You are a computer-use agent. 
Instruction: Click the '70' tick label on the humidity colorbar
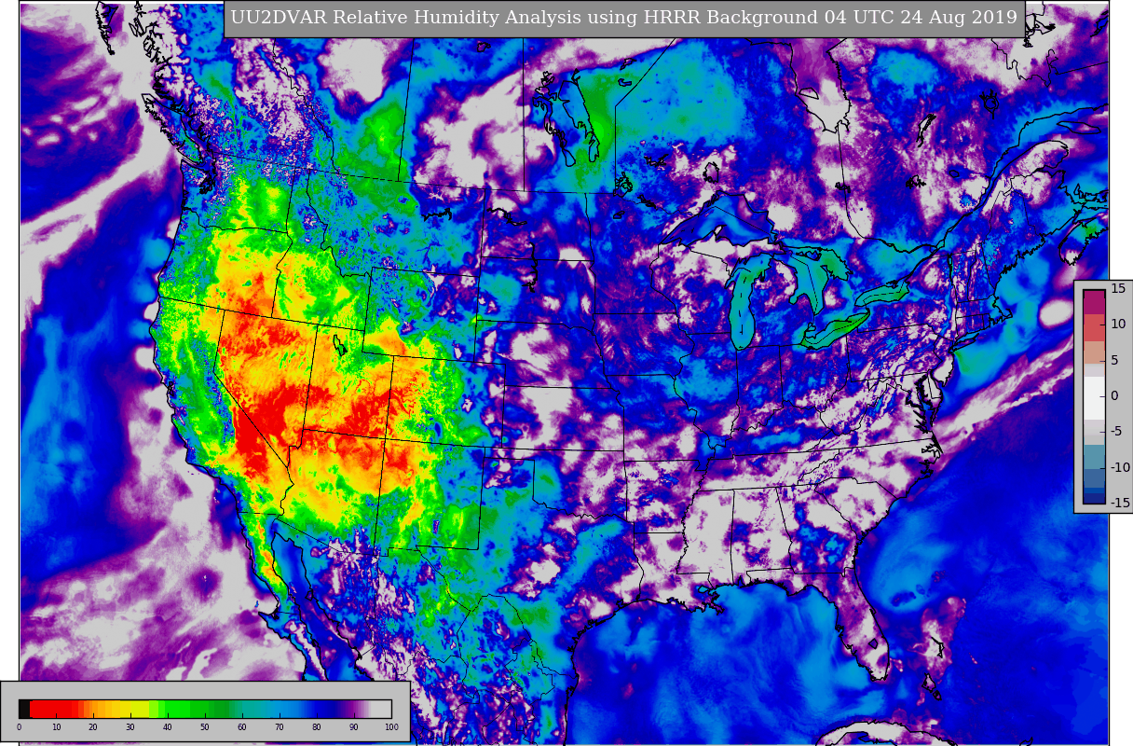click(x=279, y=727)
